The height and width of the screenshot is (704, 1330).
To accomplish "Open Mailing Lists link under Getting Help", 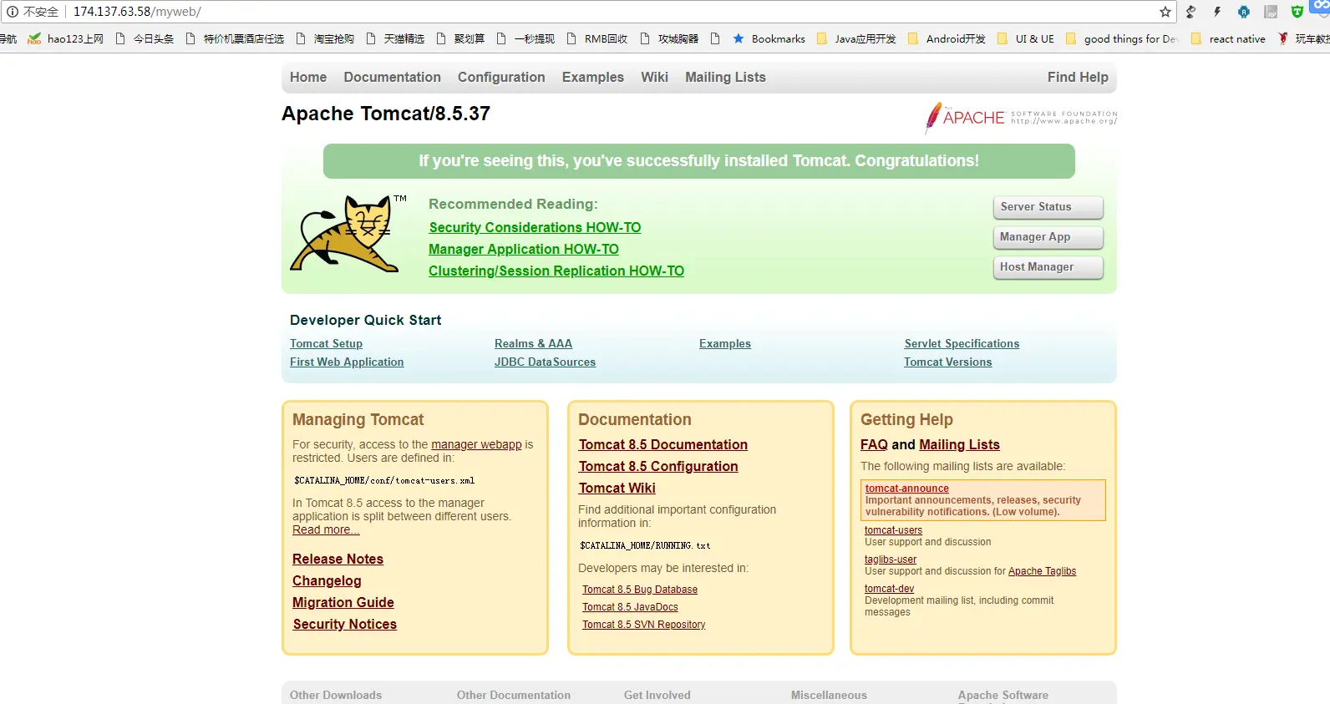I will tap(959, 444).
